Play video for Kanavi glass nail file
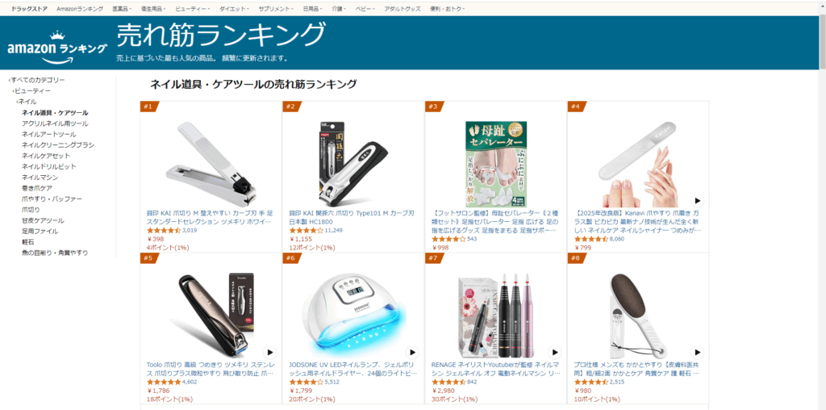The width and height of the screenshot is (826, 410). pos(697,201)
